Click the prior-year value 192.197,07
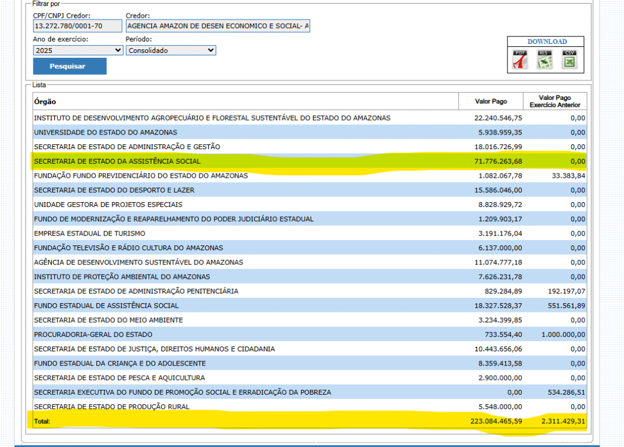624x447 pixels. coord(566,291)
